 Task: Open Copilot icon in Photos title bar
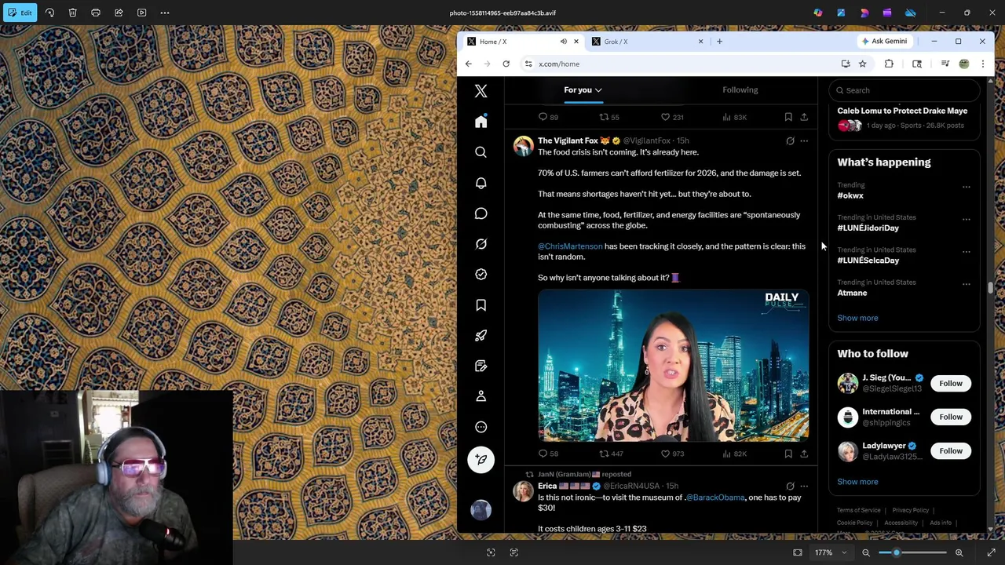pos(818,13)
